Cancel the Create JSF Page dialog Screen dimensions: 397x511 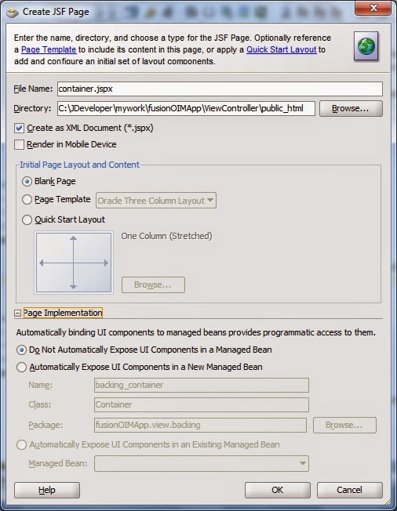[x=350, y=490]
